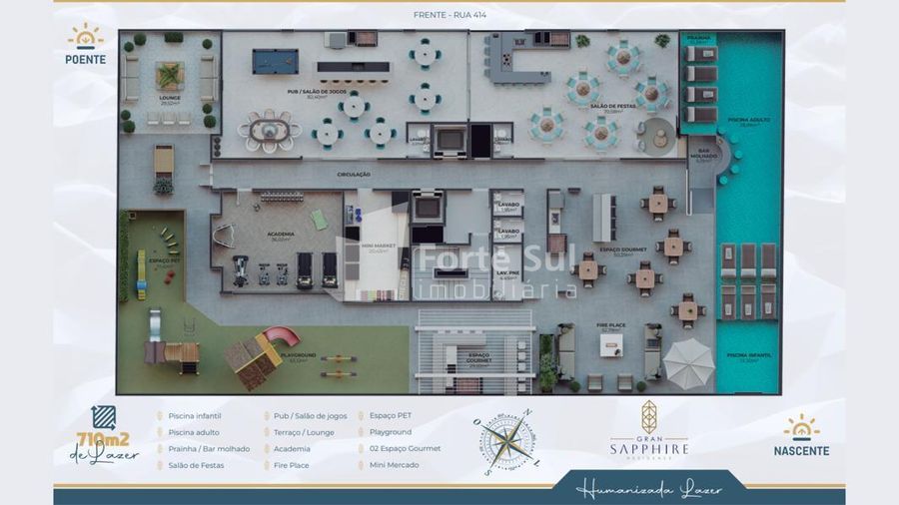Click the red curved slide in the playground
The image size is (899, 505).
pos(282,336)
